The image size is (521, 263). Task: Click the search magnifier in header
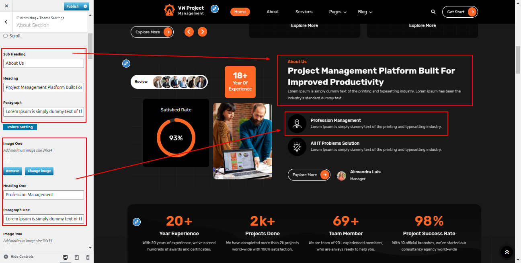click(x=433, y=12)
